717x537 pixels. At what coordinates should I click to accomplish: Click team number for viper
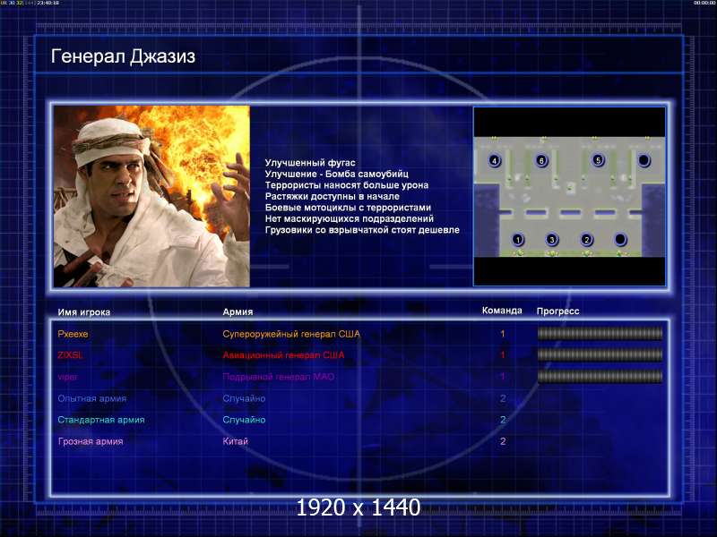coord(503,377)
